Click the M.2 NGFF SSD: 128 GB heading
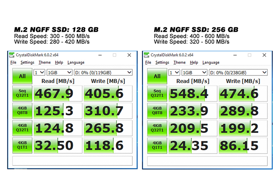Viewport: 278px width, 195px height. tap(56, 30)
